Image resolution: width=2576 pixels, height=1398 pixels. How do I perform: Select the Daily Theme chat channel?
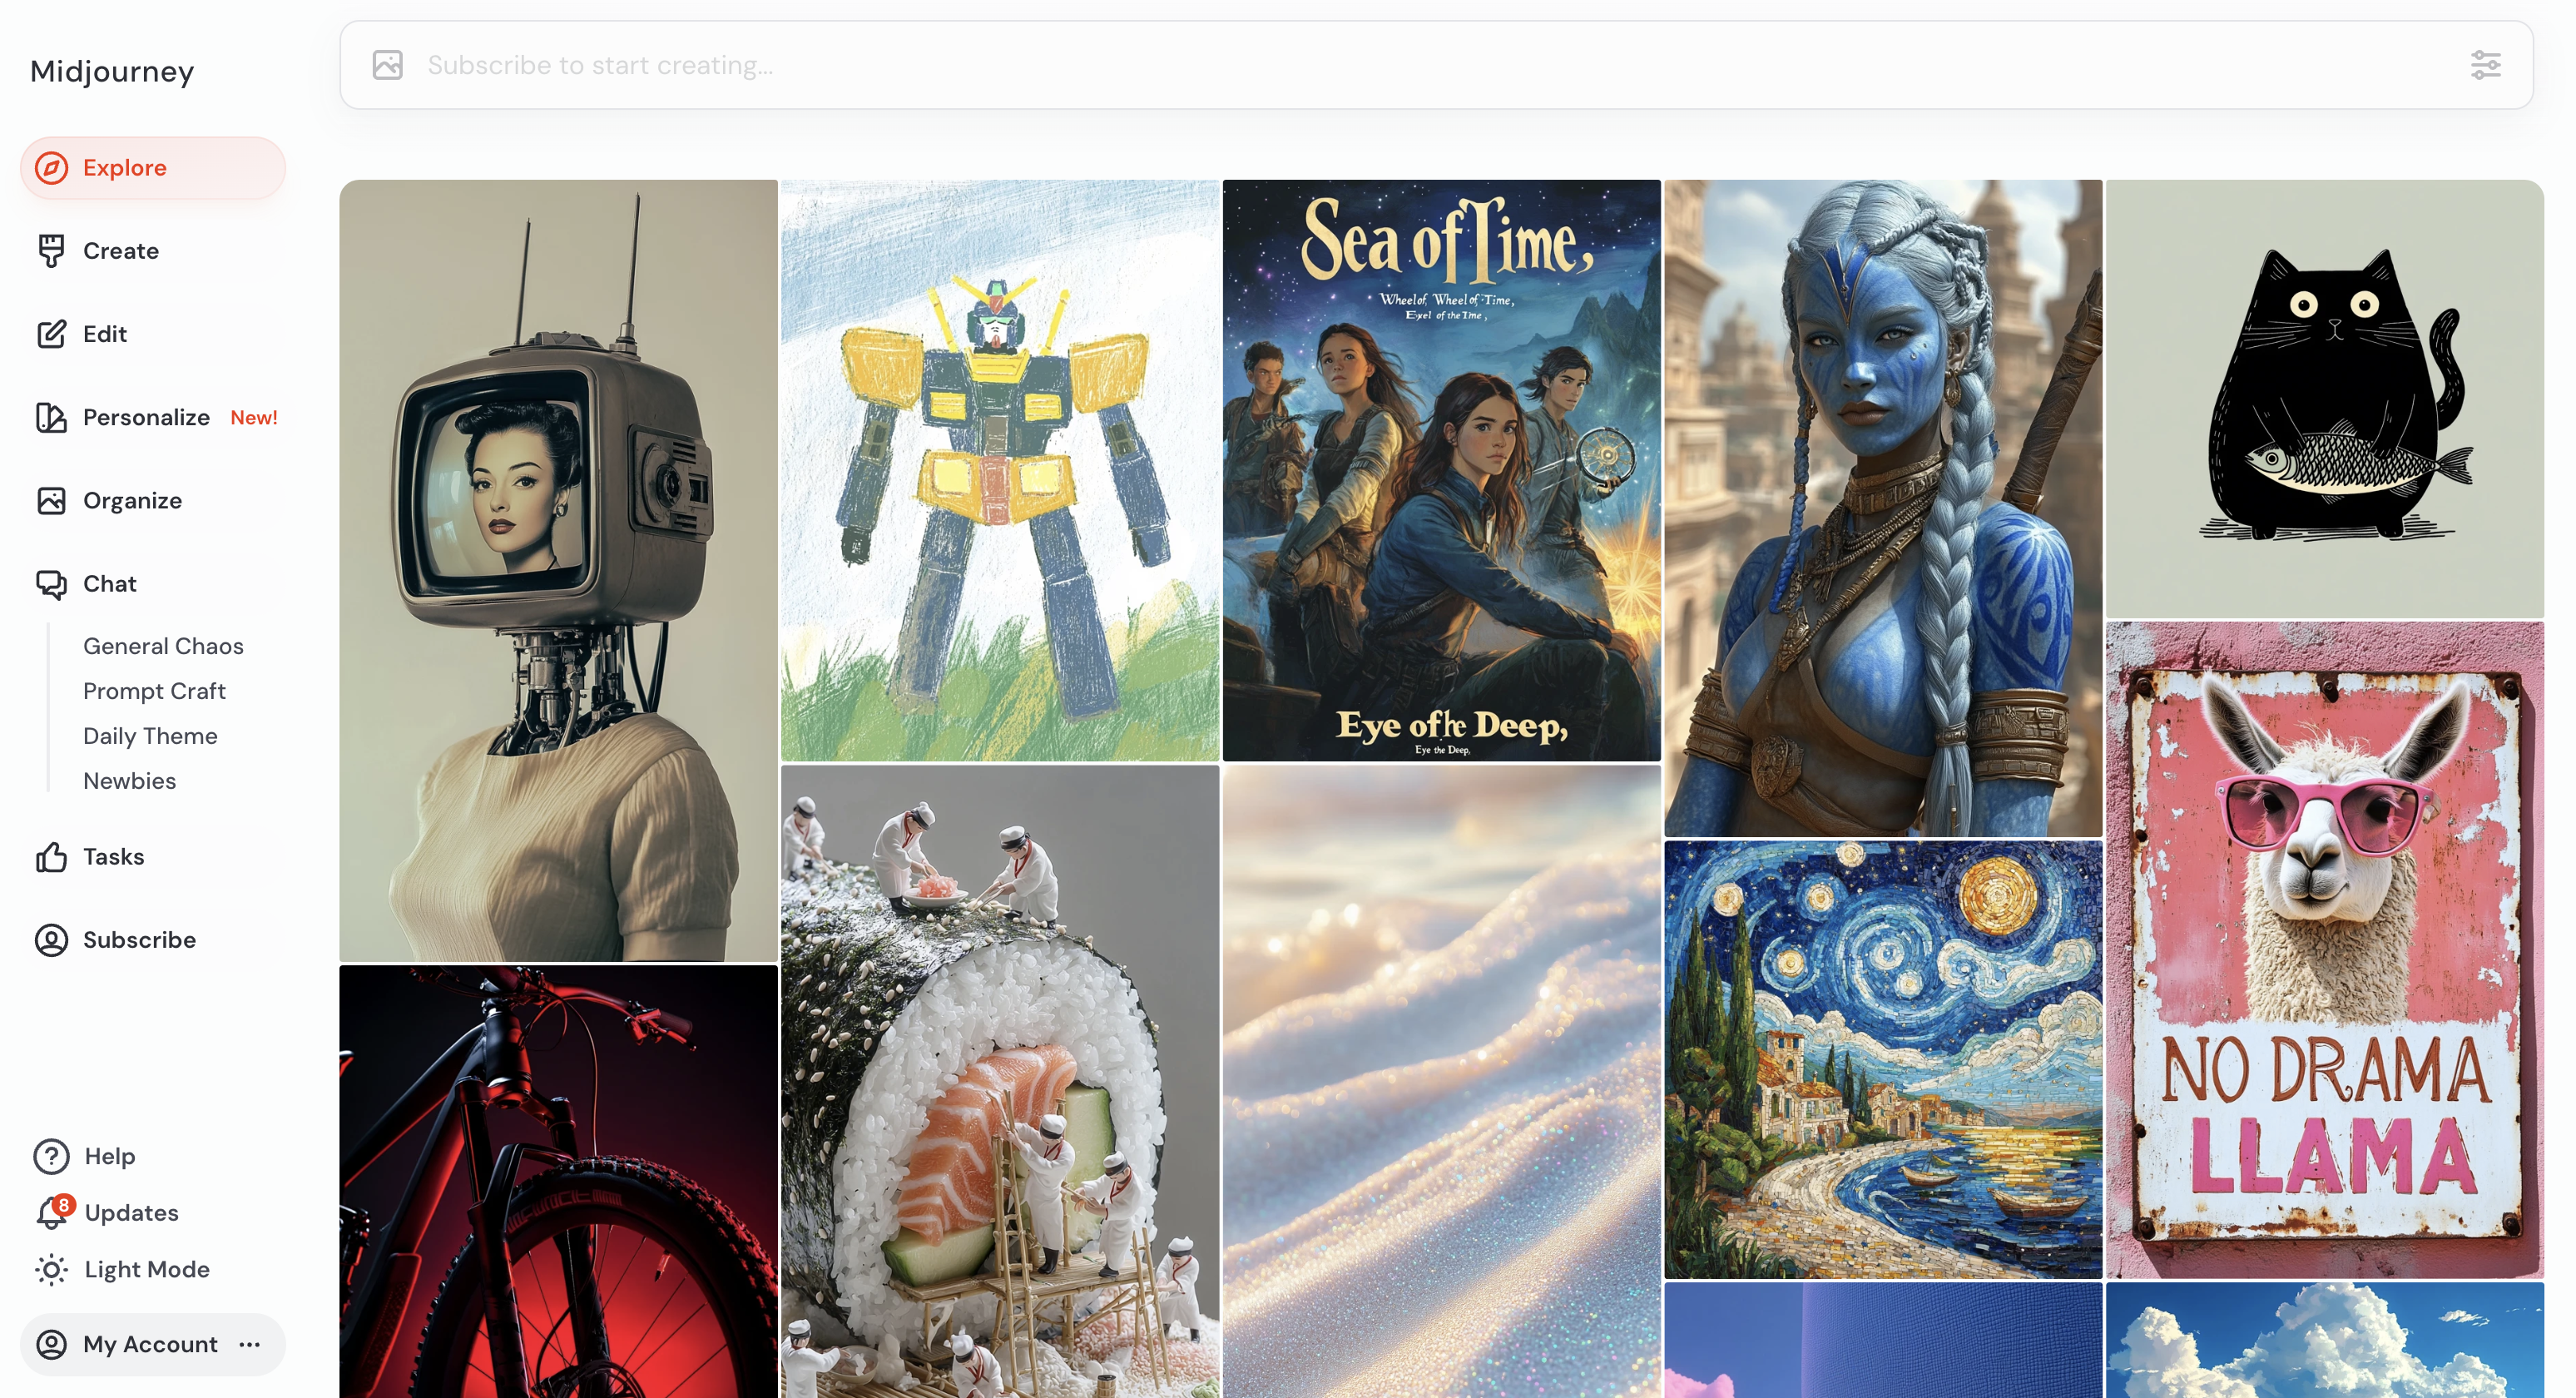coord(150,735)
